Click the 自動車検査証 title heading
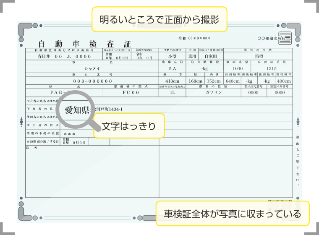Image resolution: width=319 pixels, height=235 pixels. [x=84, y=44]
